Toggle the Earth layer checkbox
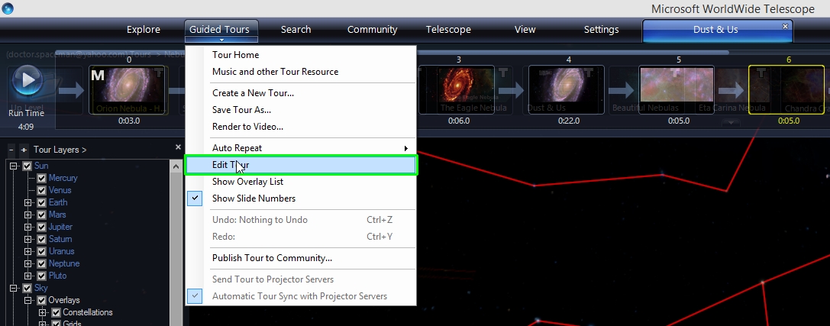Viewport: 830px width, 326px height. point(41,202)
